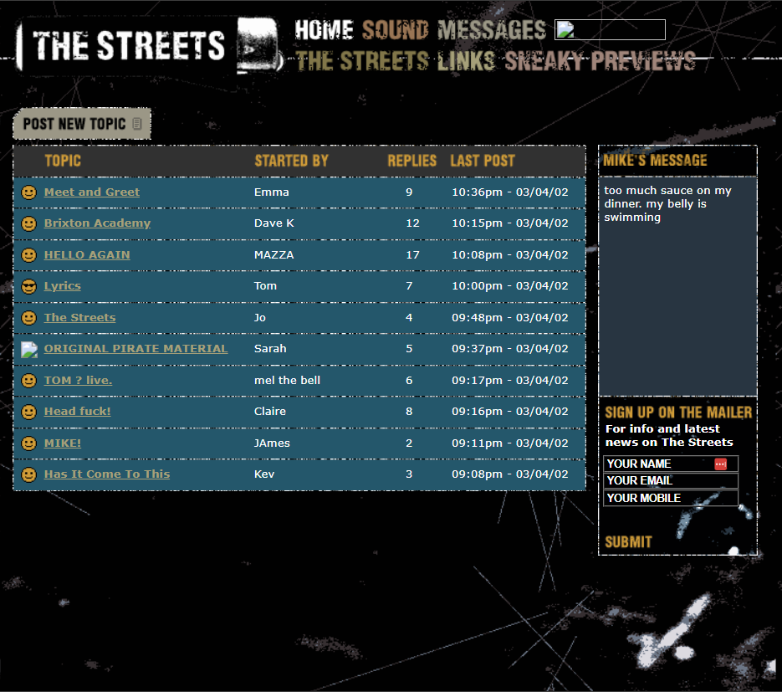782x692 pixels.
Task: Click last post time 09:08pm - 03/04/02
Action: 510,474
